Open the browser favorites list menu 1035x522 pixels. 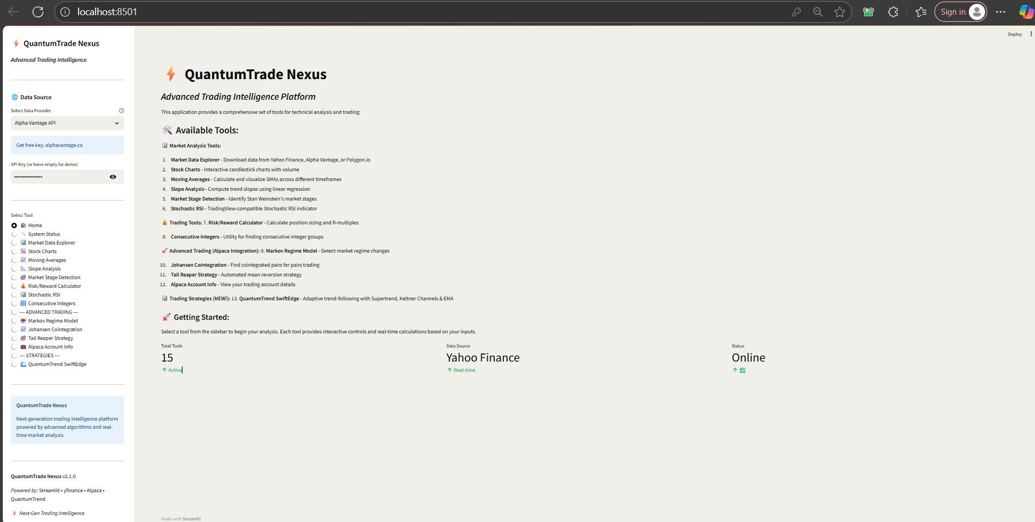tap(921, 12)
